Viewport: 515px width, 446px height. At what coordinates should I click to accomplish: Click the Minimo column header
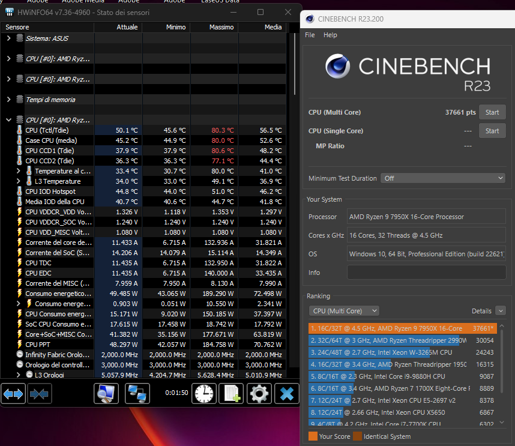click(x=166, y=27)
